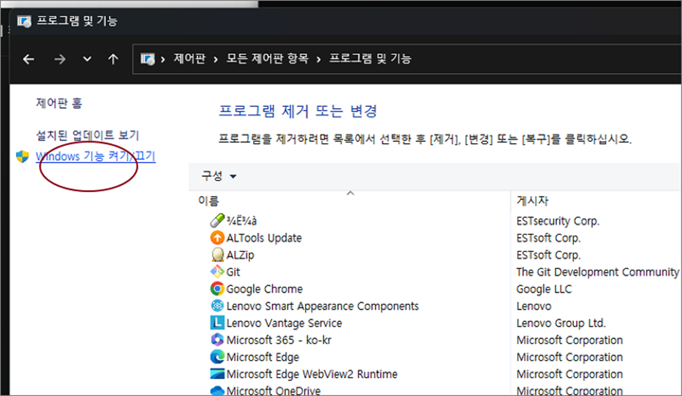
Task: Click the address bar's Control Panel icon
Action: (148, 58)
